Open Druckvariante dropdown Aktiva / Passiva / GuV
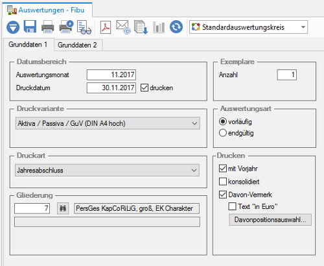324x266 pixels. (x=108, y=123)
